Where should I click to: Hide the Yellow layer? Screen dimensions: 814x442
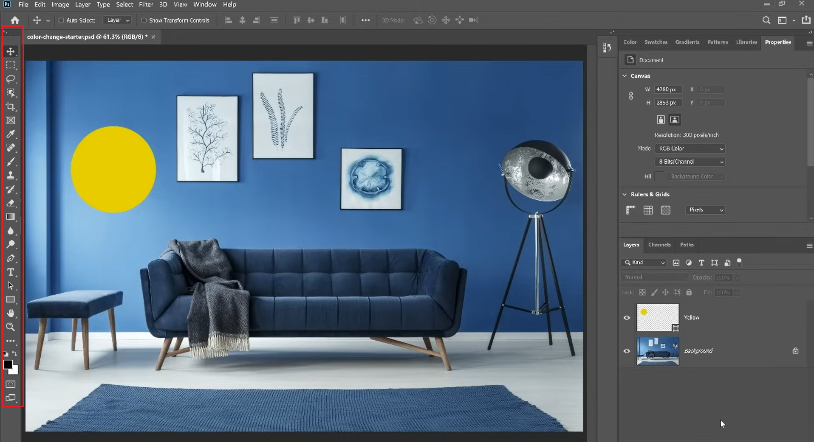[x=627, y=317]
